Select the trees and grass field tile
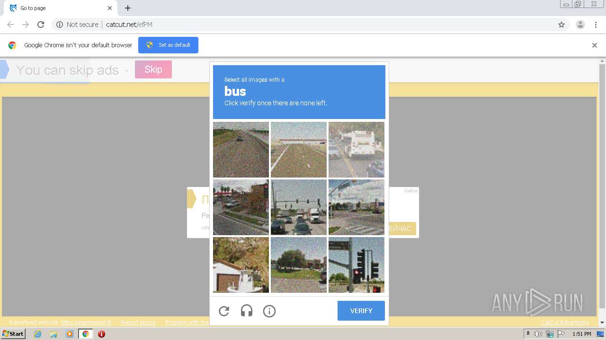 [299, 265]
